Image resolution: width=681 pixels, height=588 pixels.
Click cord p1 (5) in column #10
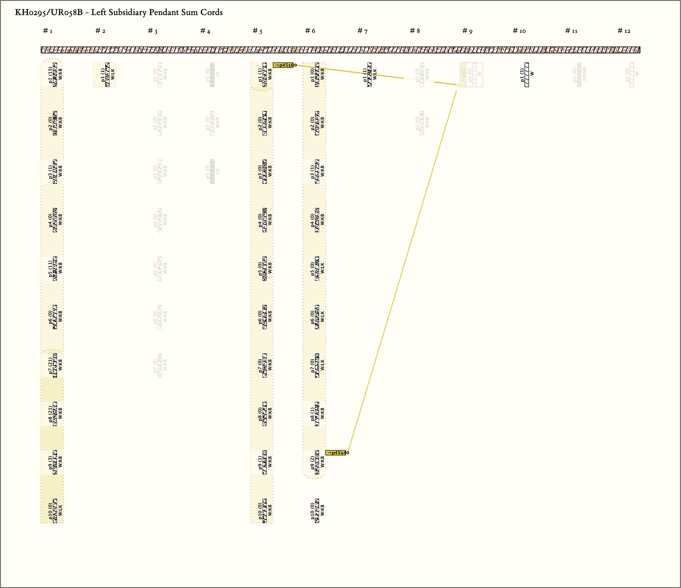click(527, 75)
